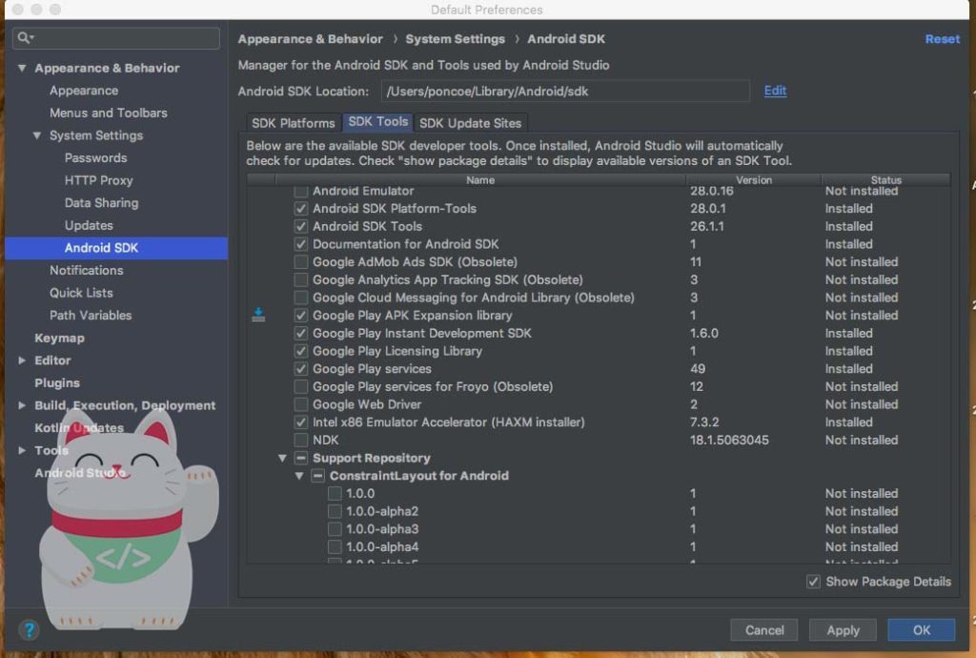This screenshot has height=658, width=976.
Task: Check Google Web Driver checkbox
Action: click(x=301, y=404)
